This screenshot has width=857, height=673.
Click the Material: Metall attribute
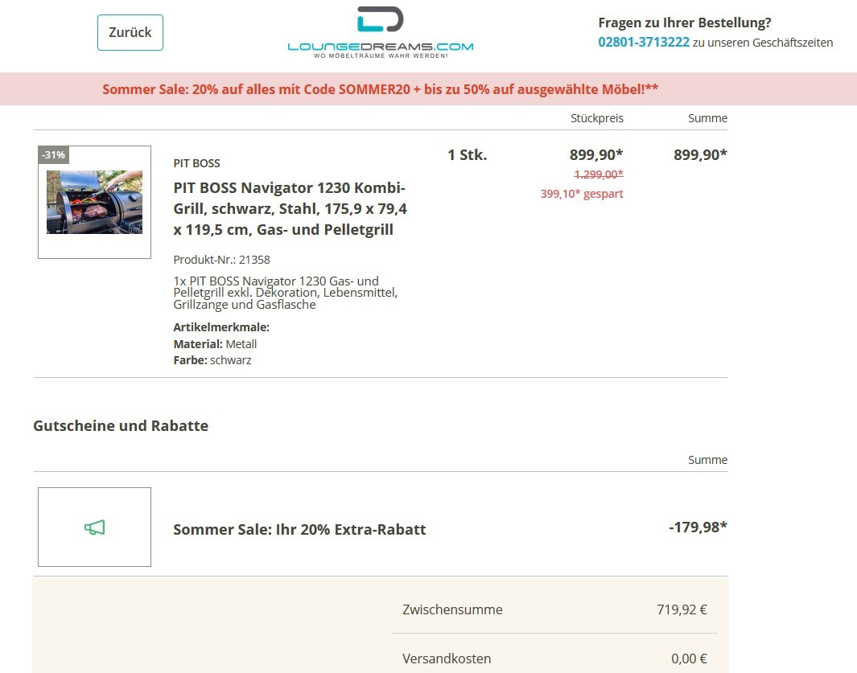(215, 344)
